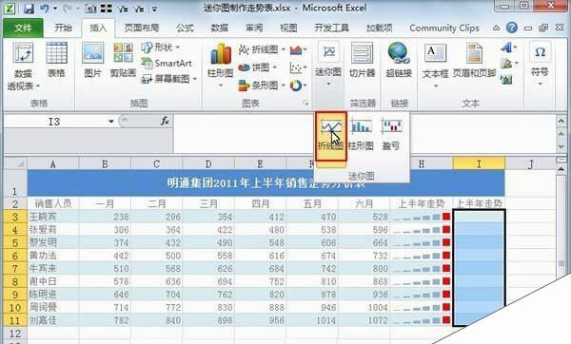Switch to the Formulas tab
571x344 pixels.
[185, 28]
